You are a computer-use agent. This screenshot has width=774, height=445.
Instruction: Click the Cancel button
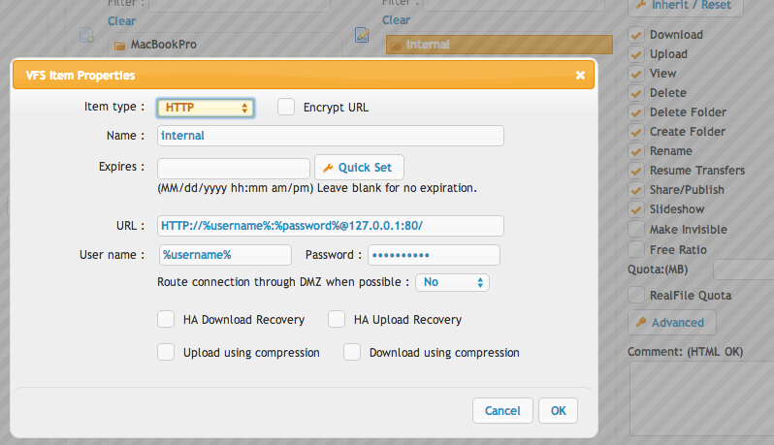pyautogui.click(x=502, y=410)
